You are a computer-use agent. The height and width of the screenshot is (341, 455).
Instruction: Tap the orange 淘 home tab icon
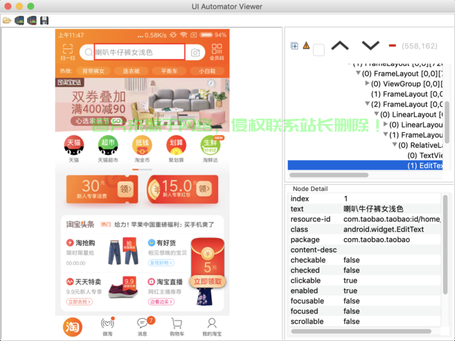(72, 327)
